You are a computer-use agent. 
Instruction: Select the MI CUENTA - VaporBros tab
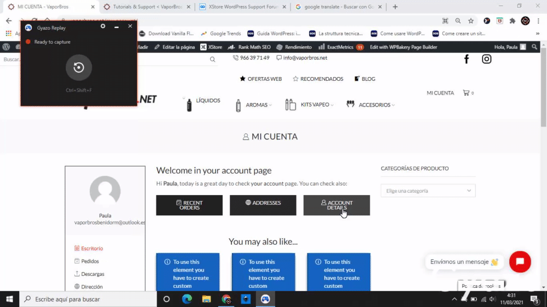51,7
